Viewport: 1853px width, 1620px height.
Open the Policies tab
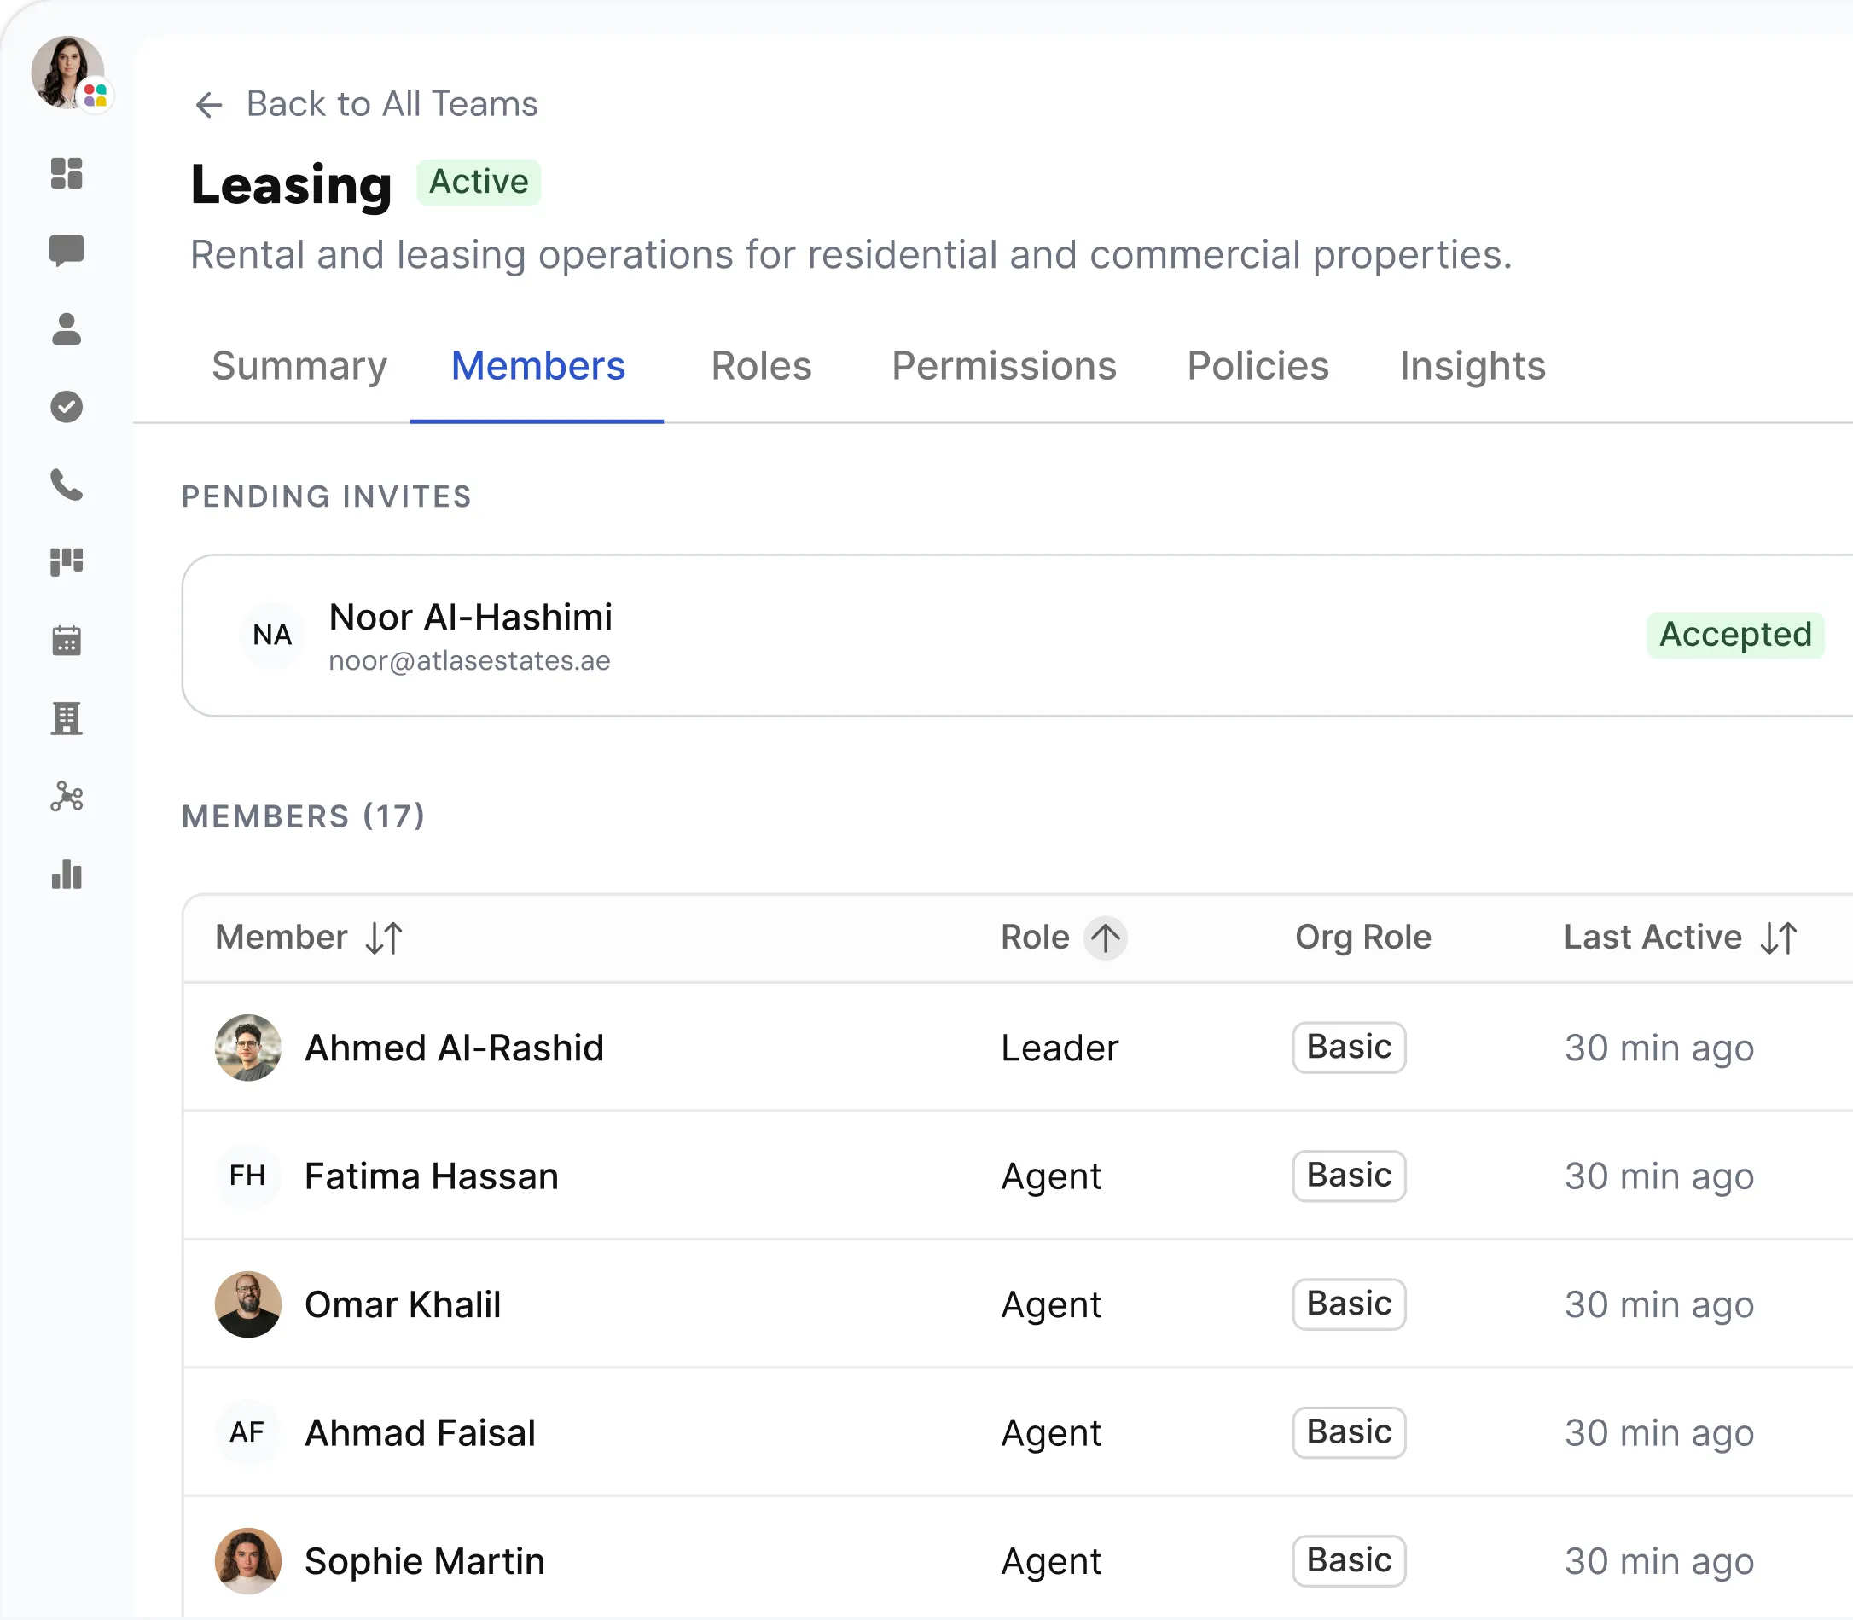point(1258,366)
